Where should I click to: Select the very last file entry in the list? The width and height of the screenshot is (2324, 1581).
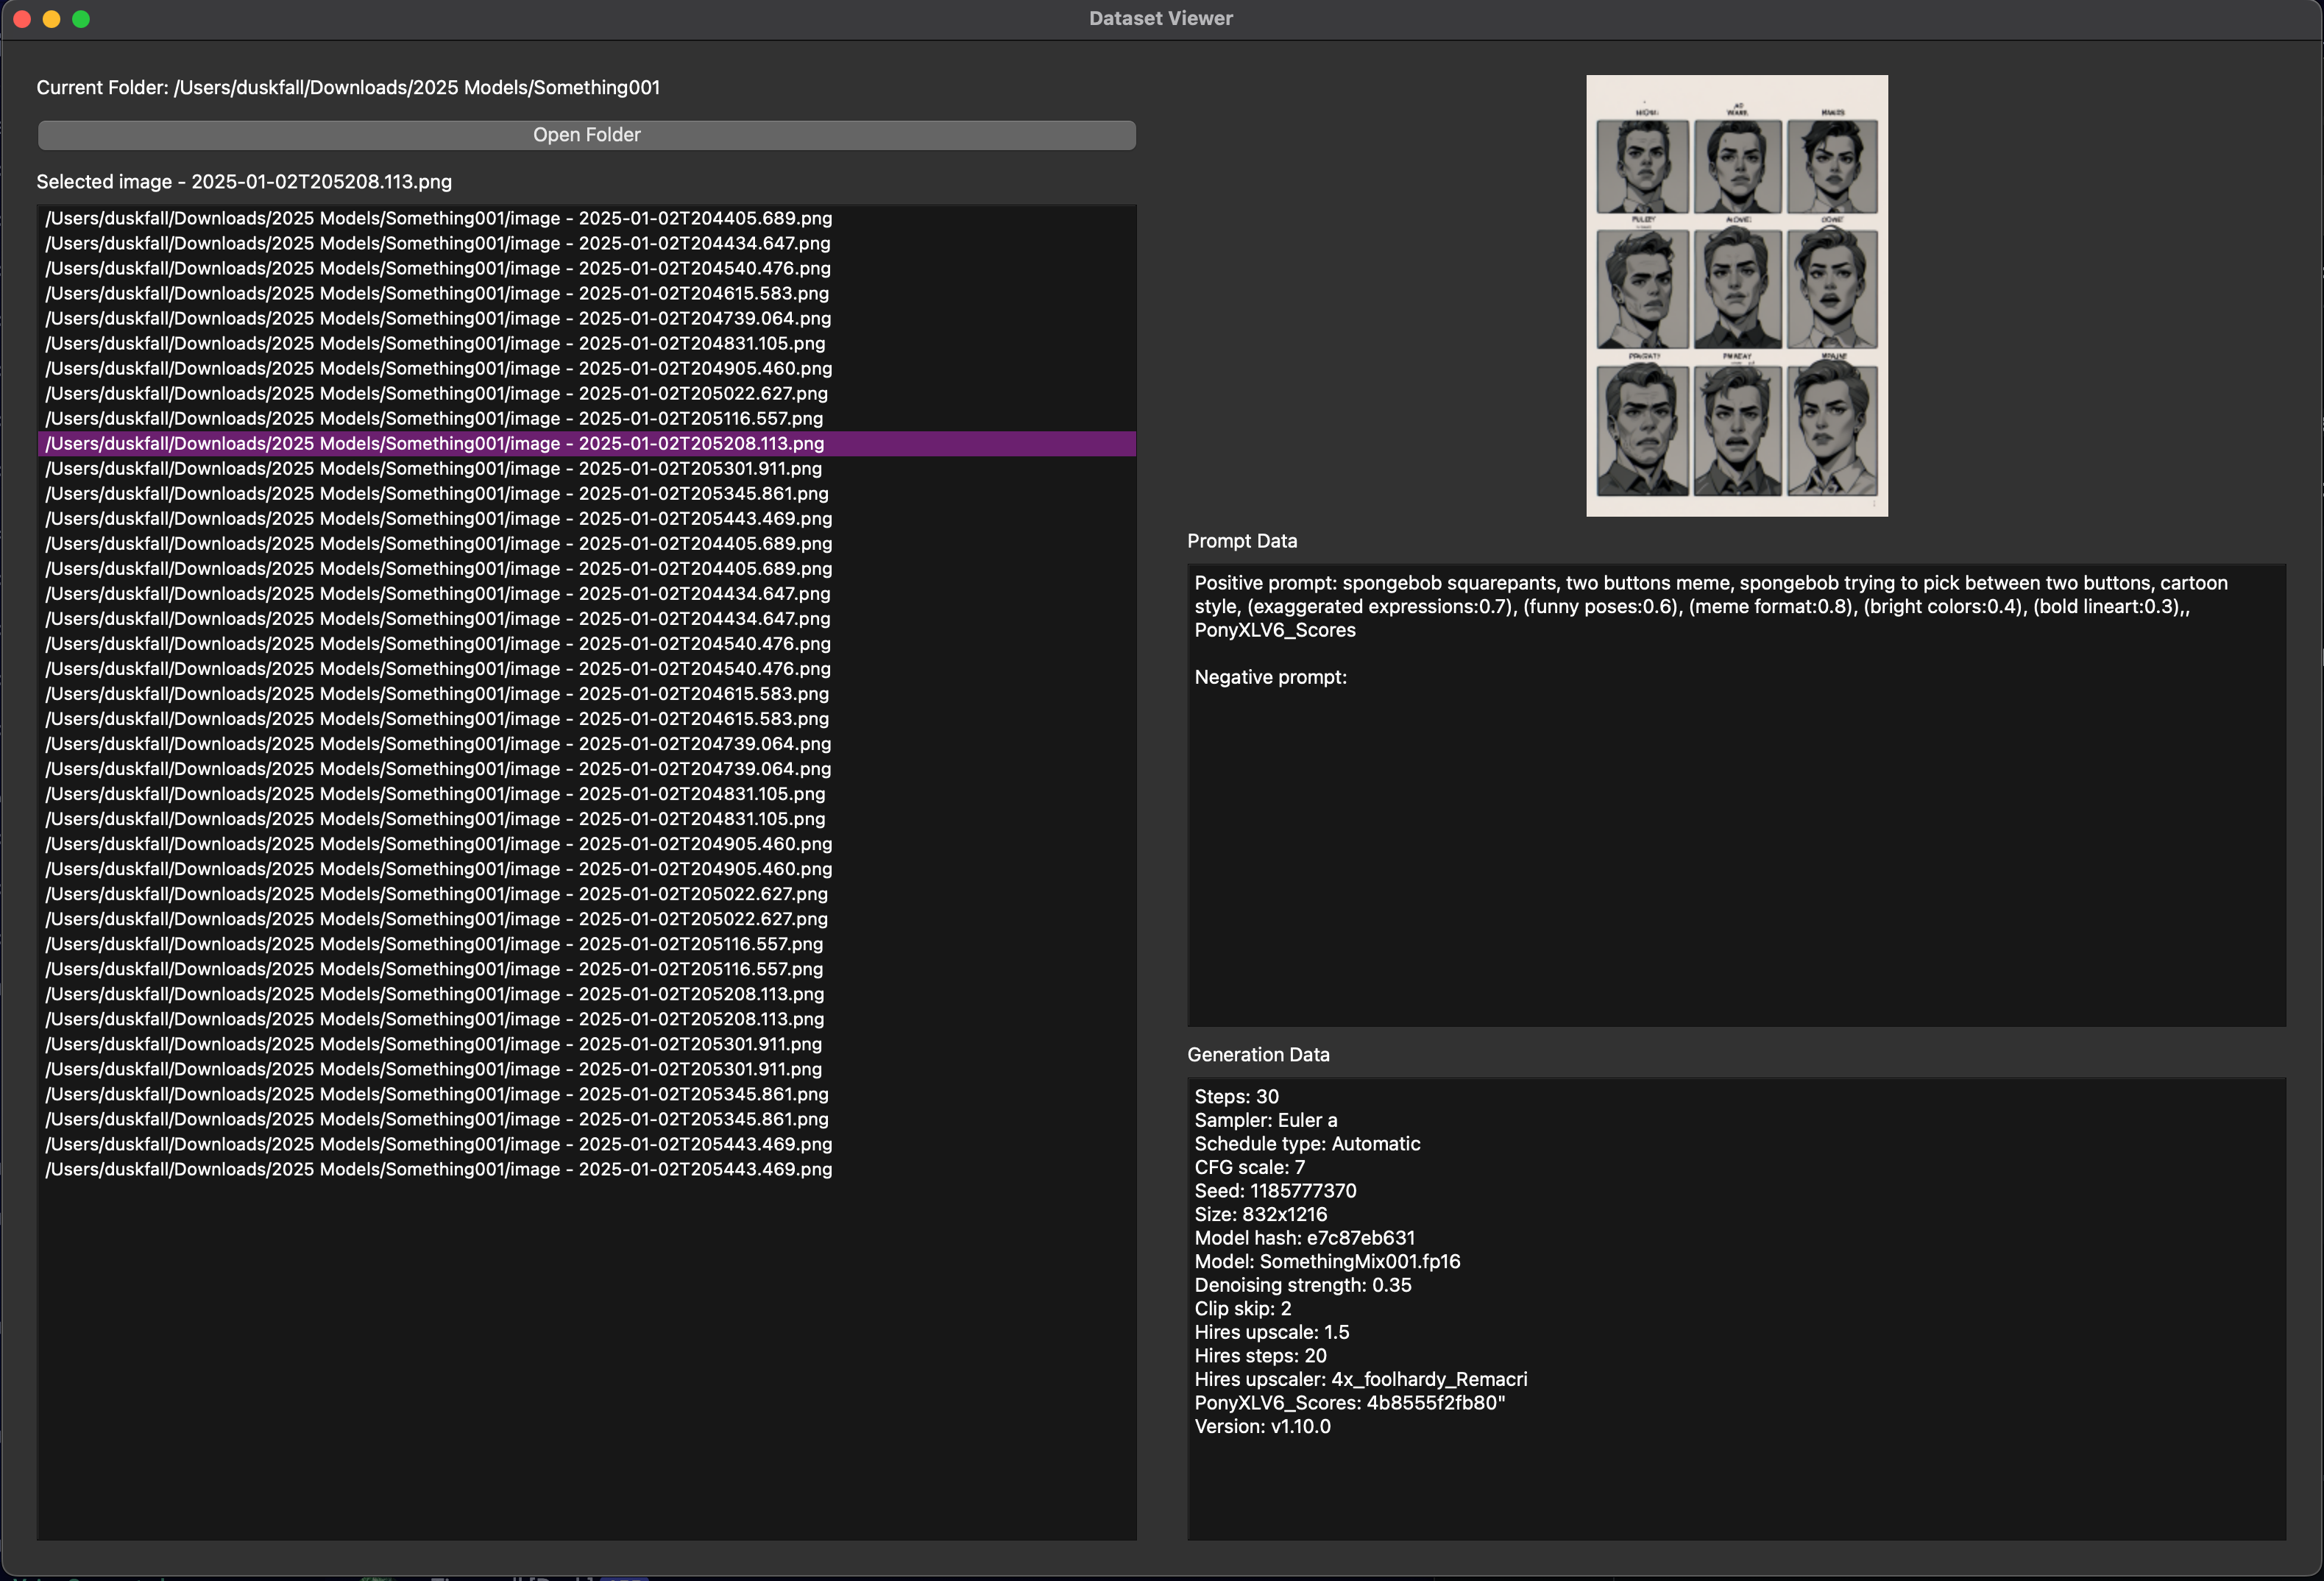point(438,1169)
